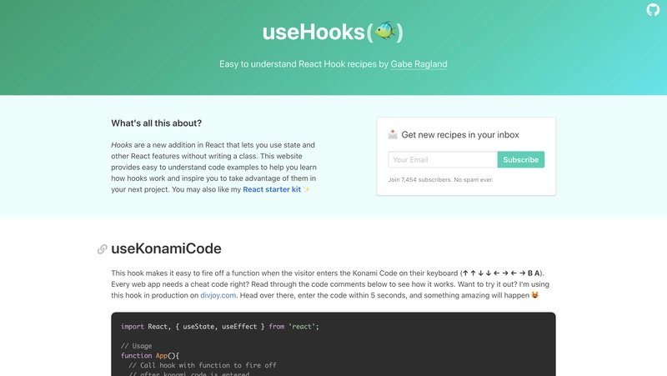Click the cat emoji after 'will happen'
Screen dimensions: 667x376
coord(535,295)
